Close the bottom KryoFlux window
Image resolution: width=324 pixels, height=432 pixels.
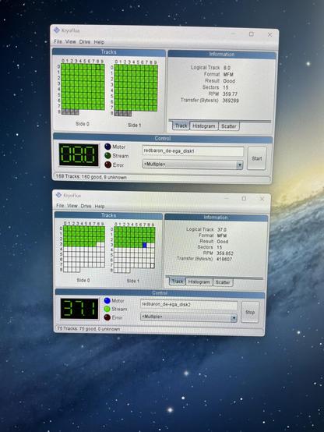[262, 199]
